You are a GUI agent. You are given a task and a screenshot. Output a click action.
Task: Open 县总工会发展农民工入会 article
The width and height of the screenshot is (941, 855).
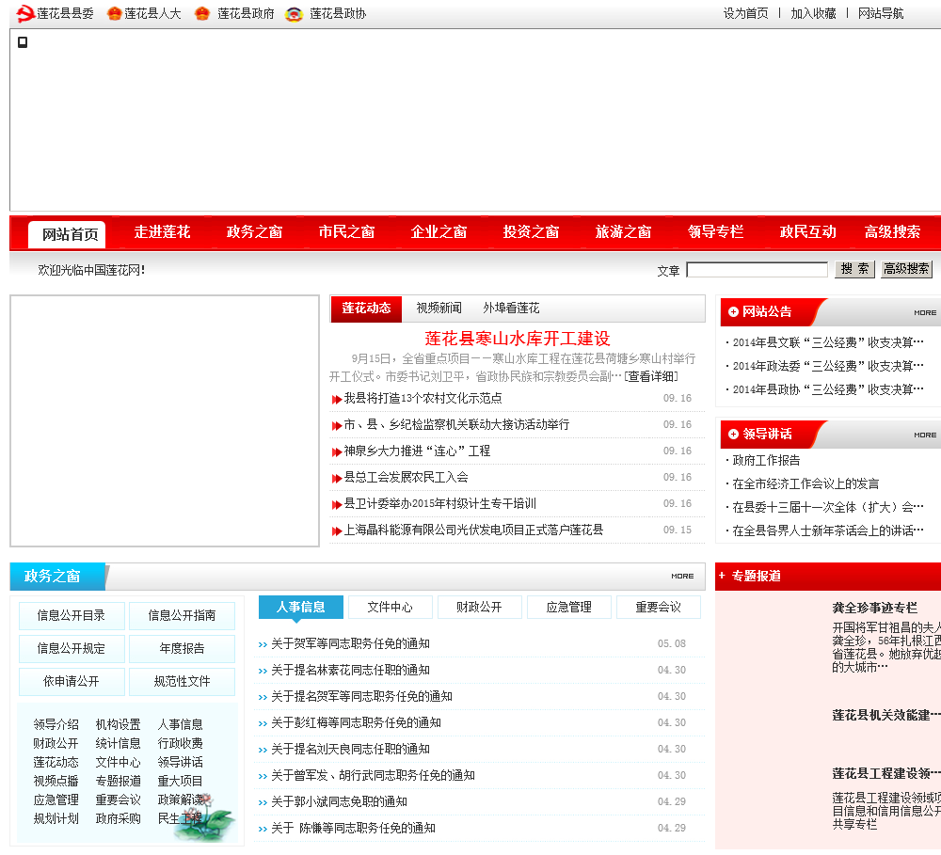coord(406,478)
